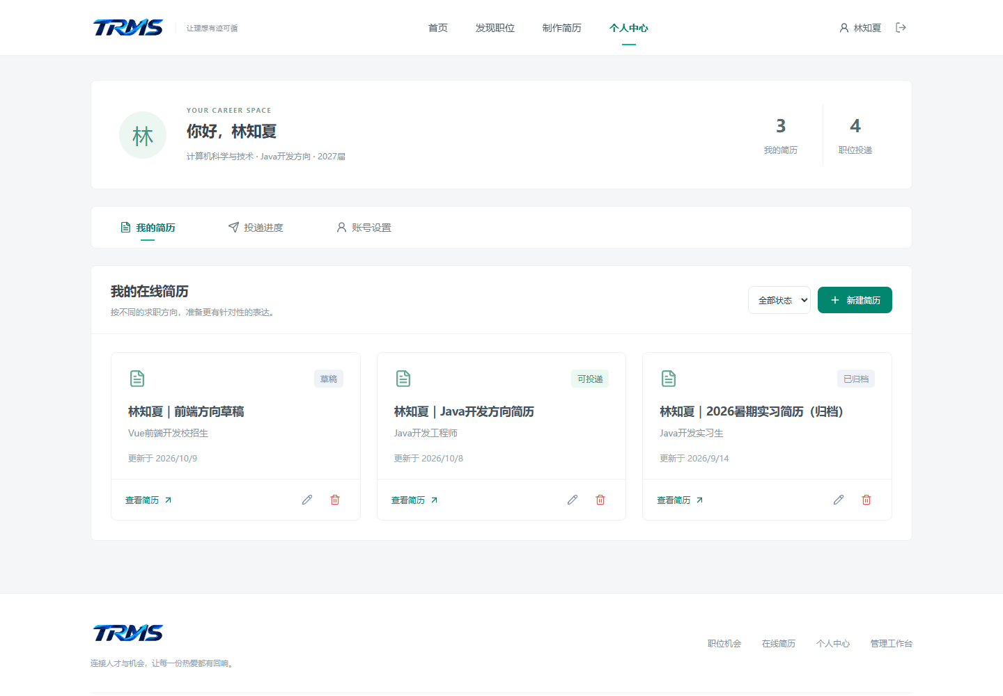The height and width of the screenshot is (696, 1003).
Task: Open the 全部状态 filter dropdown
Action: click(x=779, y=300)
